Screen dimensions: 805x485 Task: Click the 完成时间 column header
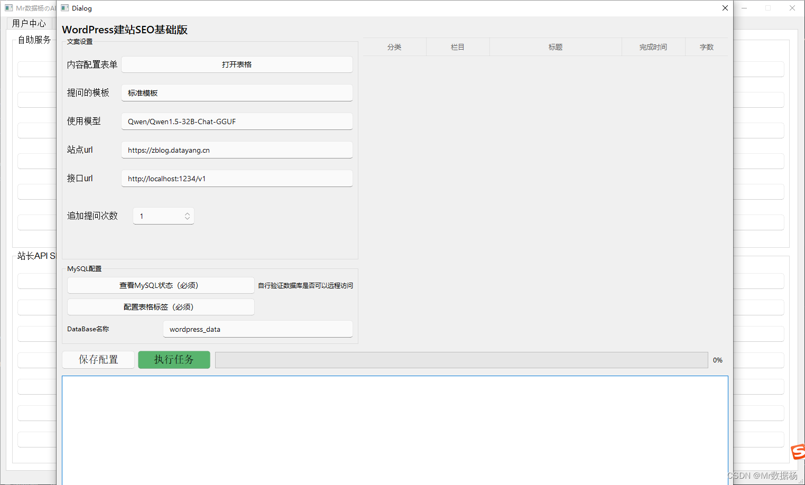point(653,47)
